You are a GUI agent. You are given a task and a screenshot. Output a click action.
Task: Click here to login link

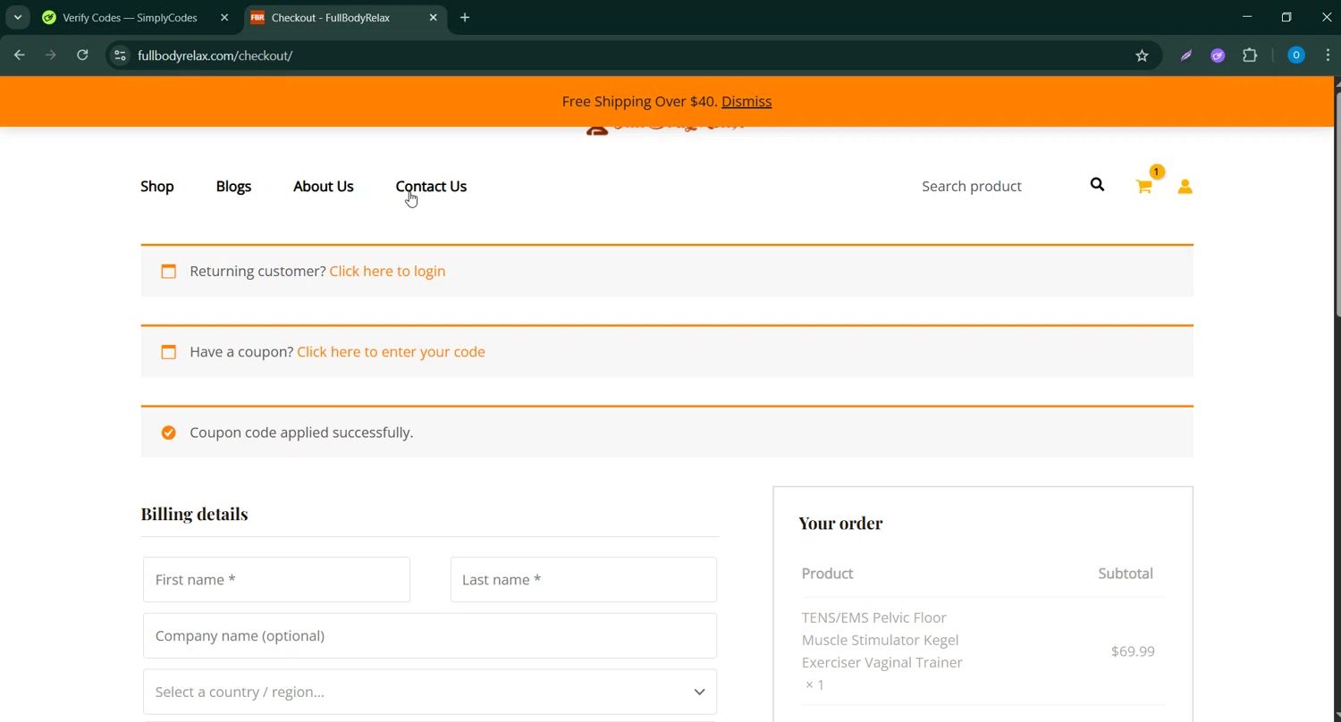[387, 271]
